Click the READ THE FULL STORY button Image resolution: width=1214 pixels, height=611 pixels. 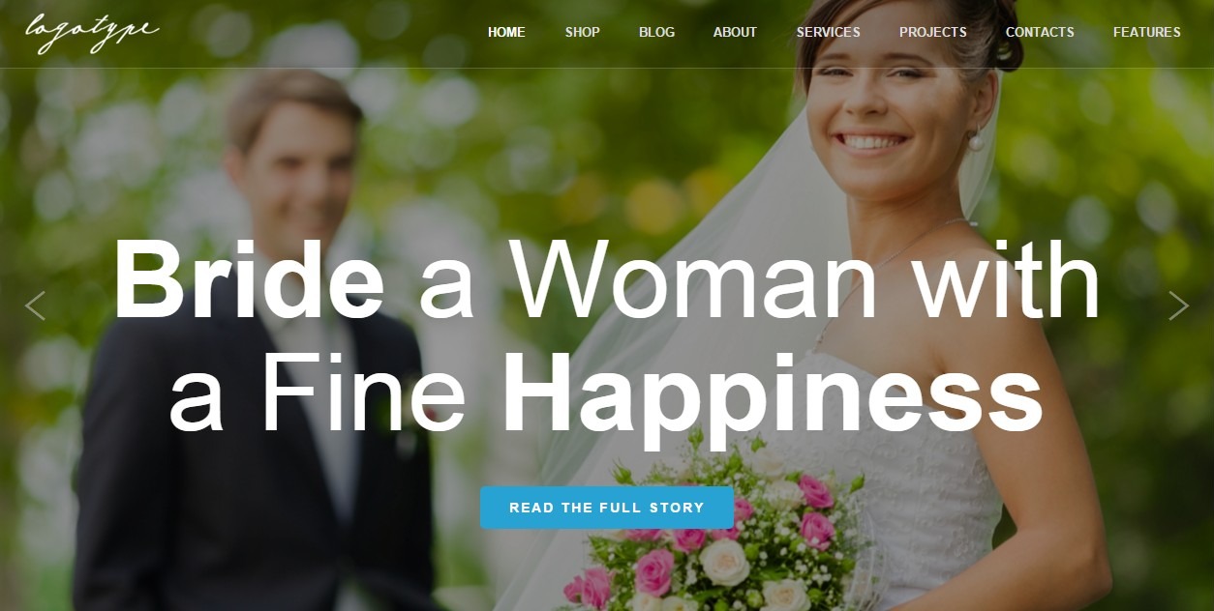(x=607, y=508)
